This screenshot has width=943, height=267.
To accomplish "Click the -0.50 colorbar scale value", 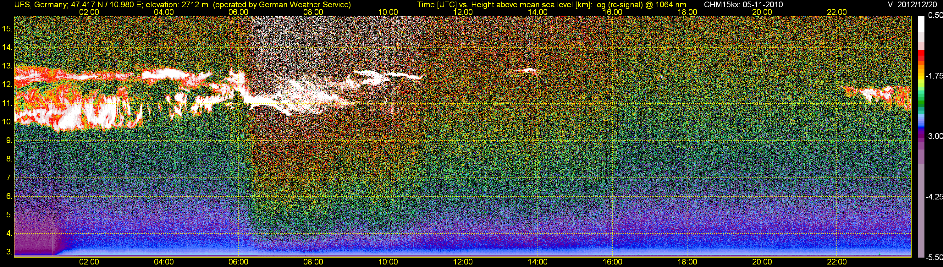I will click(x=934, y=15).
